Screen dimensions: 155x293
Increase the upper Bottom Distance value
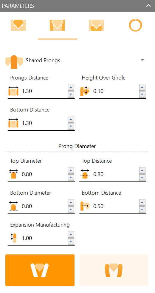[71, 119]
